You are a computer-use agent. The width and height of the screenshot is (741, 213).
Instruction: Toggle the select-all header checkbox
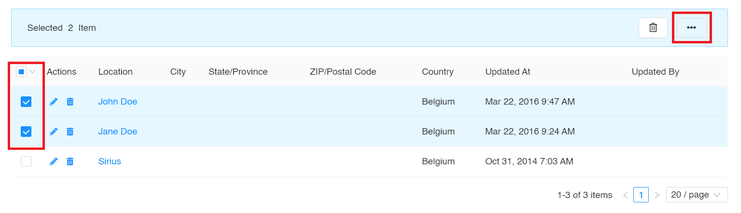tap(21, 72)
